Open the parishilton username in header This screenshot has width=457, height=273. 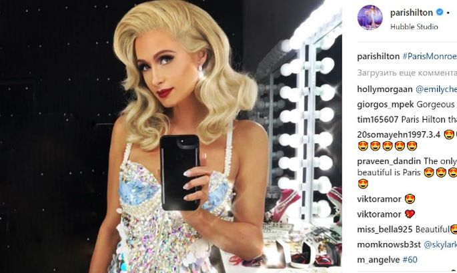[411, 13]
